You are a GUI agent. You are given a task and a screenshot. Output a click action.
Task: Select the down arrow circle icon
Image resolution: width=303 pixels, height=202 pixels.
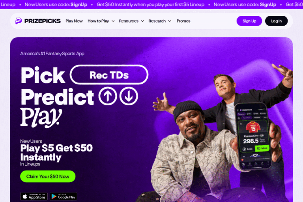(x=129, y=96)
